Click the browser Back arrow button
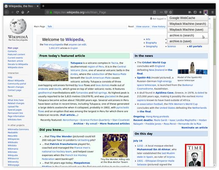 [x=6, y=12]
